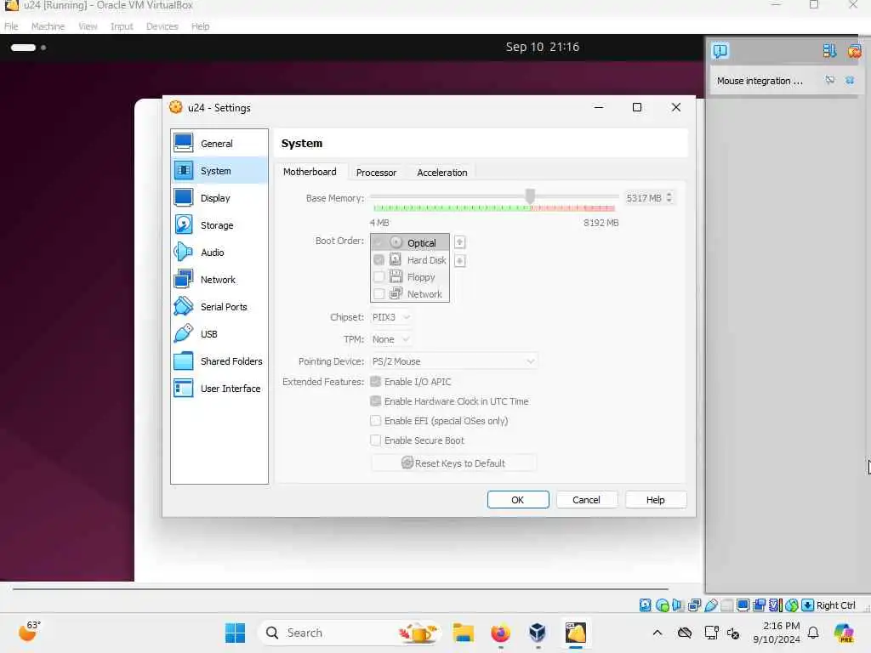Open the Chipset PIIX3 dropdown

pos(391,317)
